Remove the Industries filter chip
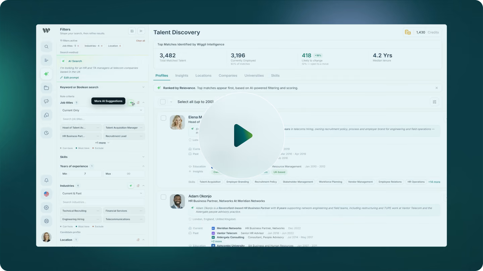The width and height of the screenshot is (483, 271). [x=102, y=46]
